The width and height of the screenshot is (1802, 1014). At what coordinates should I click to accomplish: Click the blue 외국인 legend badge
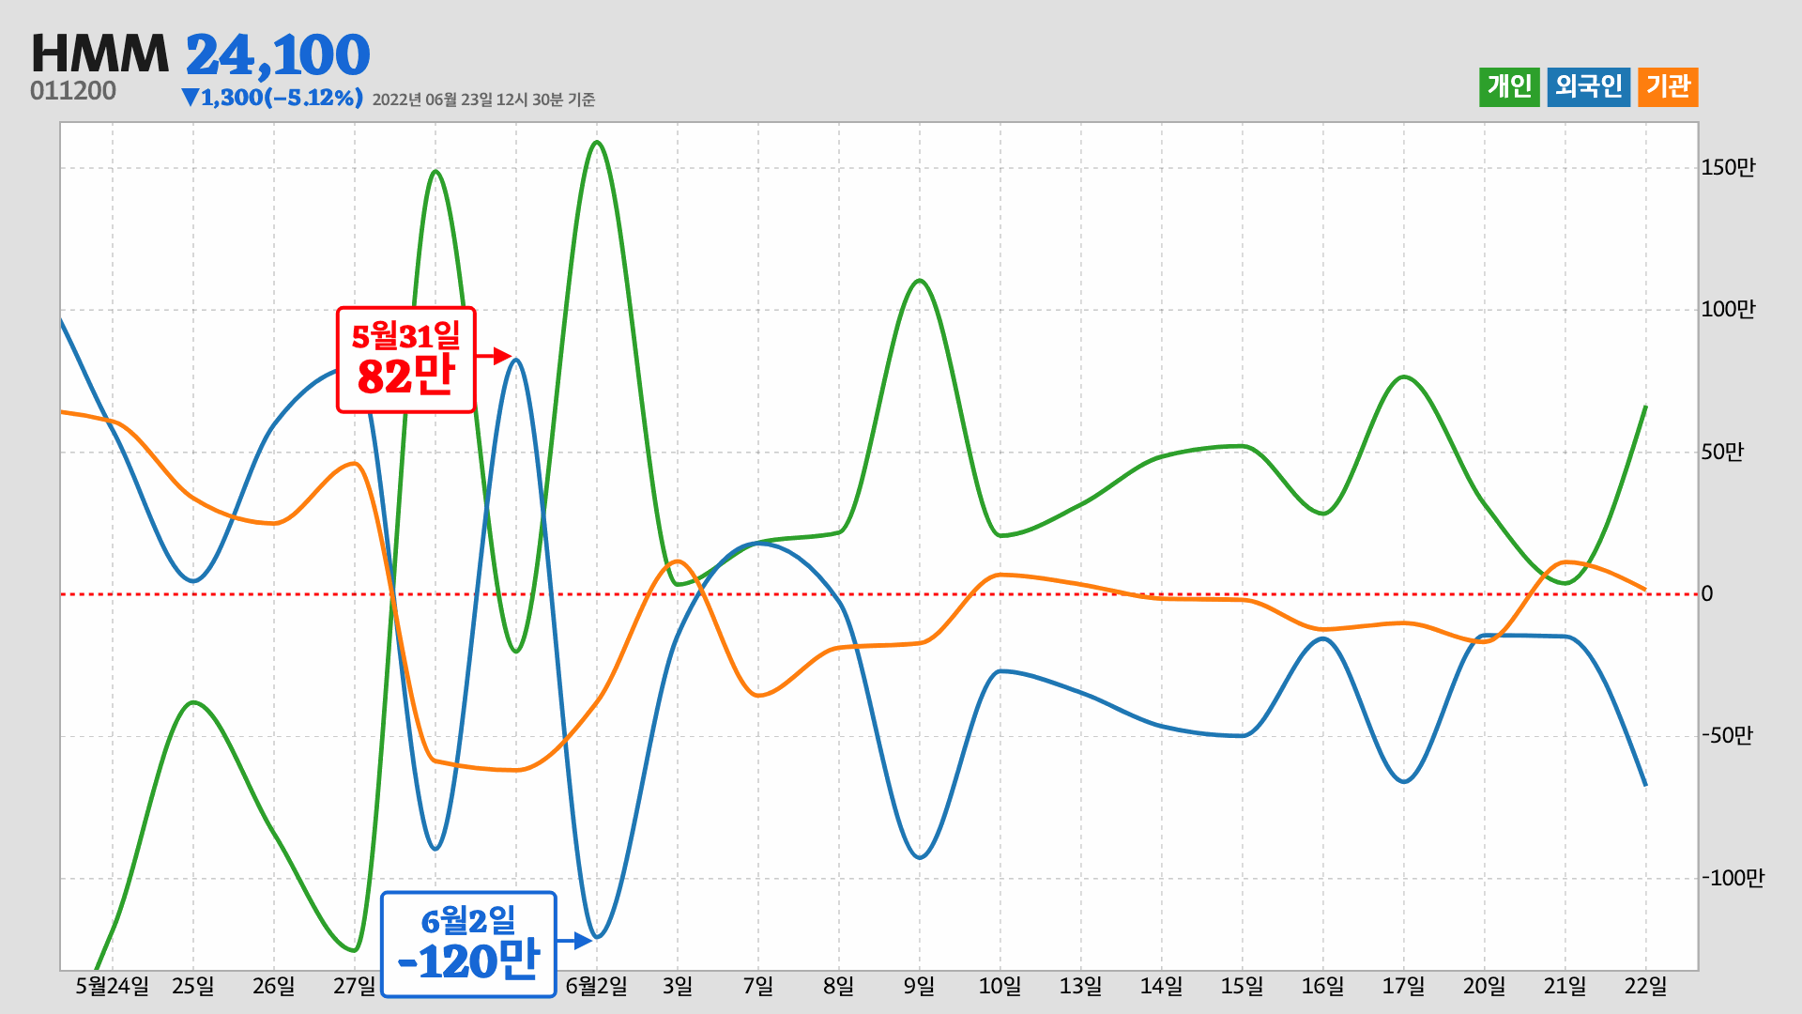pos(1588,87)
